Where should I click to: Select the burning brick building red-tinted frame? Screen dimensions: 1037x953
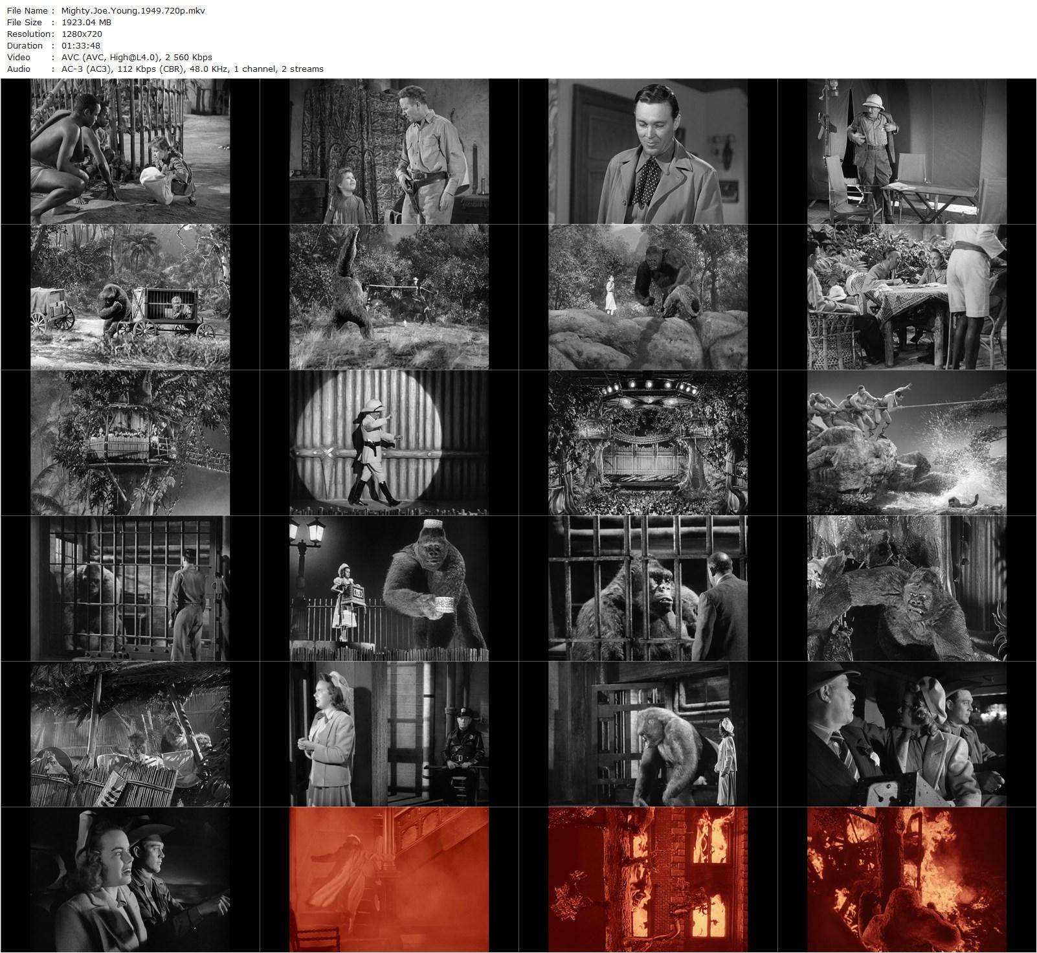click(648, 880)
